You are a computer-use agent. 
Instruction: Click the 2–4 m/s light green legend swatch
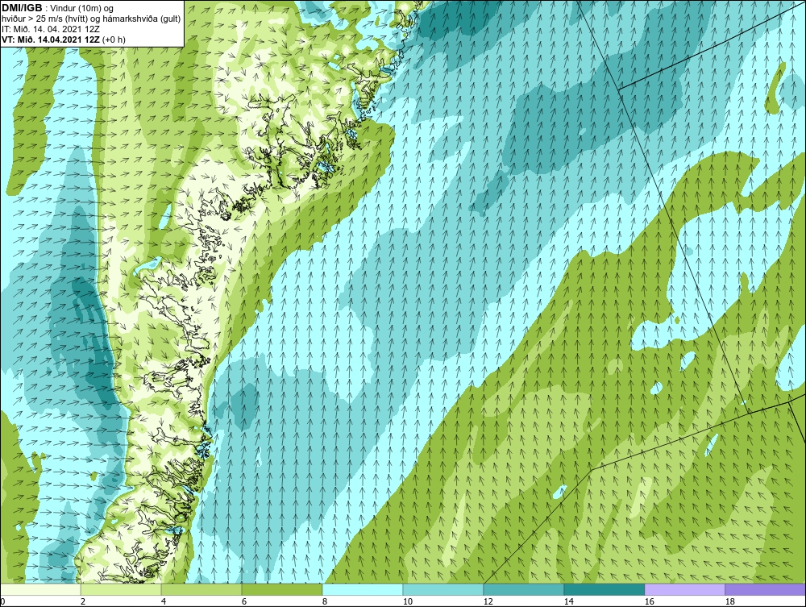coord(121,589)
